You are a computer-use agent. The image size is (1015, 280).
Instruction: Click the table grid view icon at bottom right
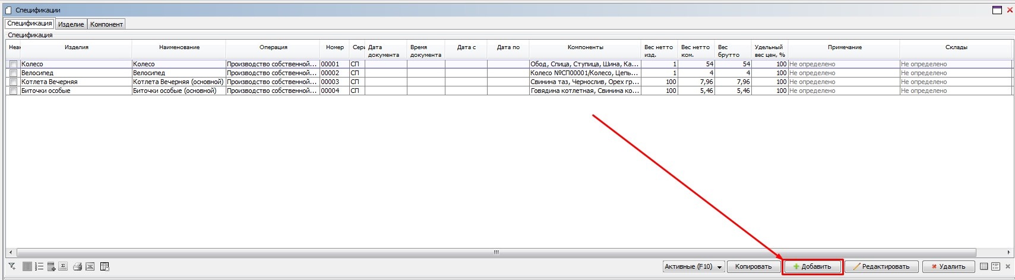coord(984,267)
